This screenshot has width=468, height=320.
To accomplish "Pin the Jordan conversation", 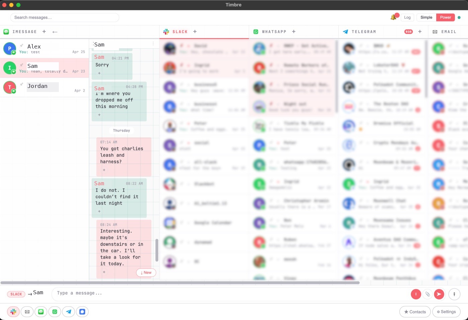I will click(21, 84).
